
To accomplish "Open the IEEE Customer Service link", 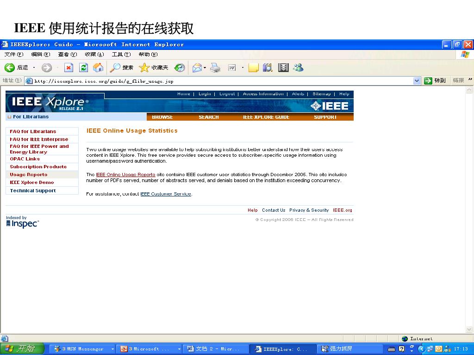I will tap(166, 194).
